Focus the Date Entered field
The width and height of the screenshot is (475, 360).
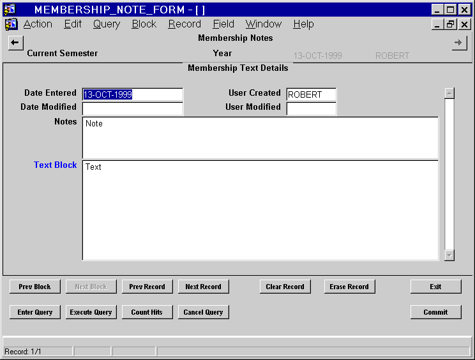(132, 94)
